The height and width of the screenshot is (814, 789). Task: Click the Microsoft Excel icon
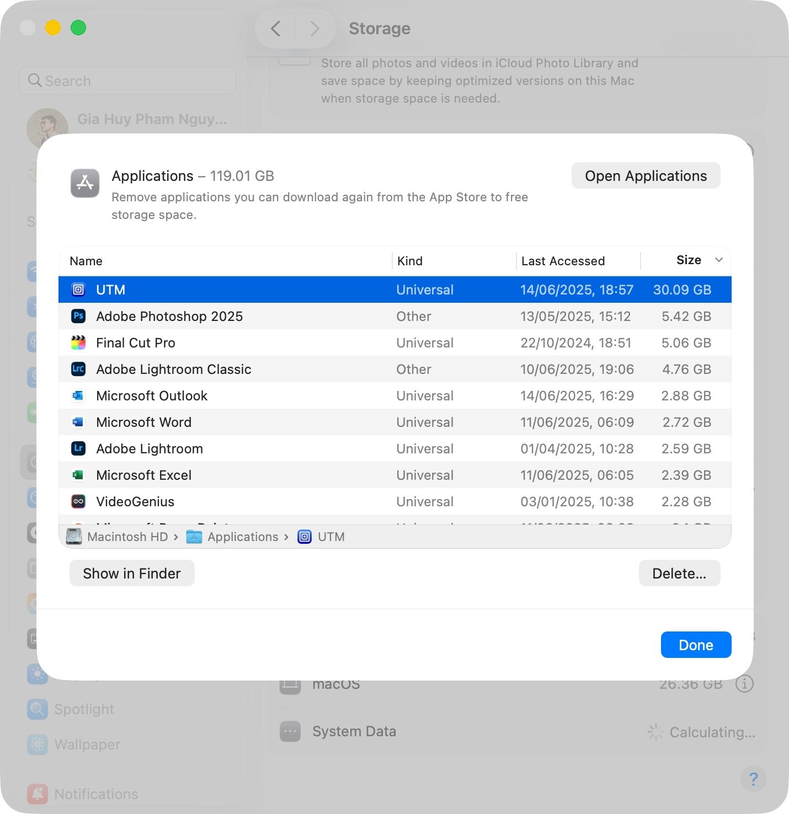[78, 475]
